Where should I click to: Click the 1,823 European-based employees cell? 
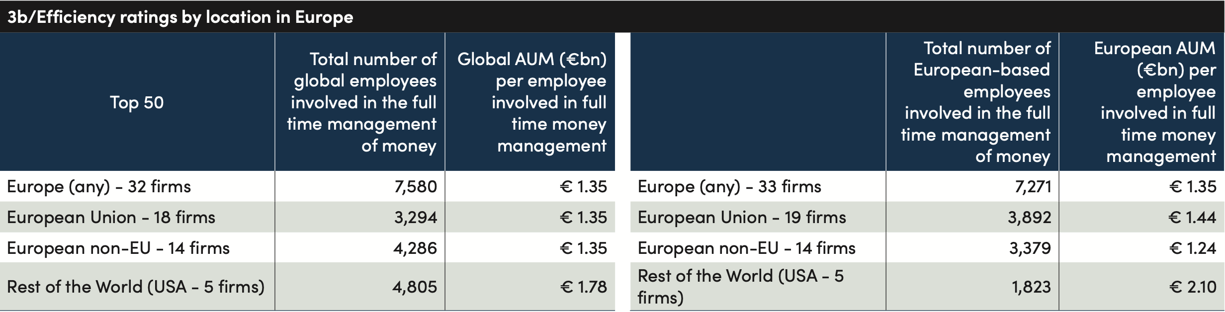[1032, 287]
